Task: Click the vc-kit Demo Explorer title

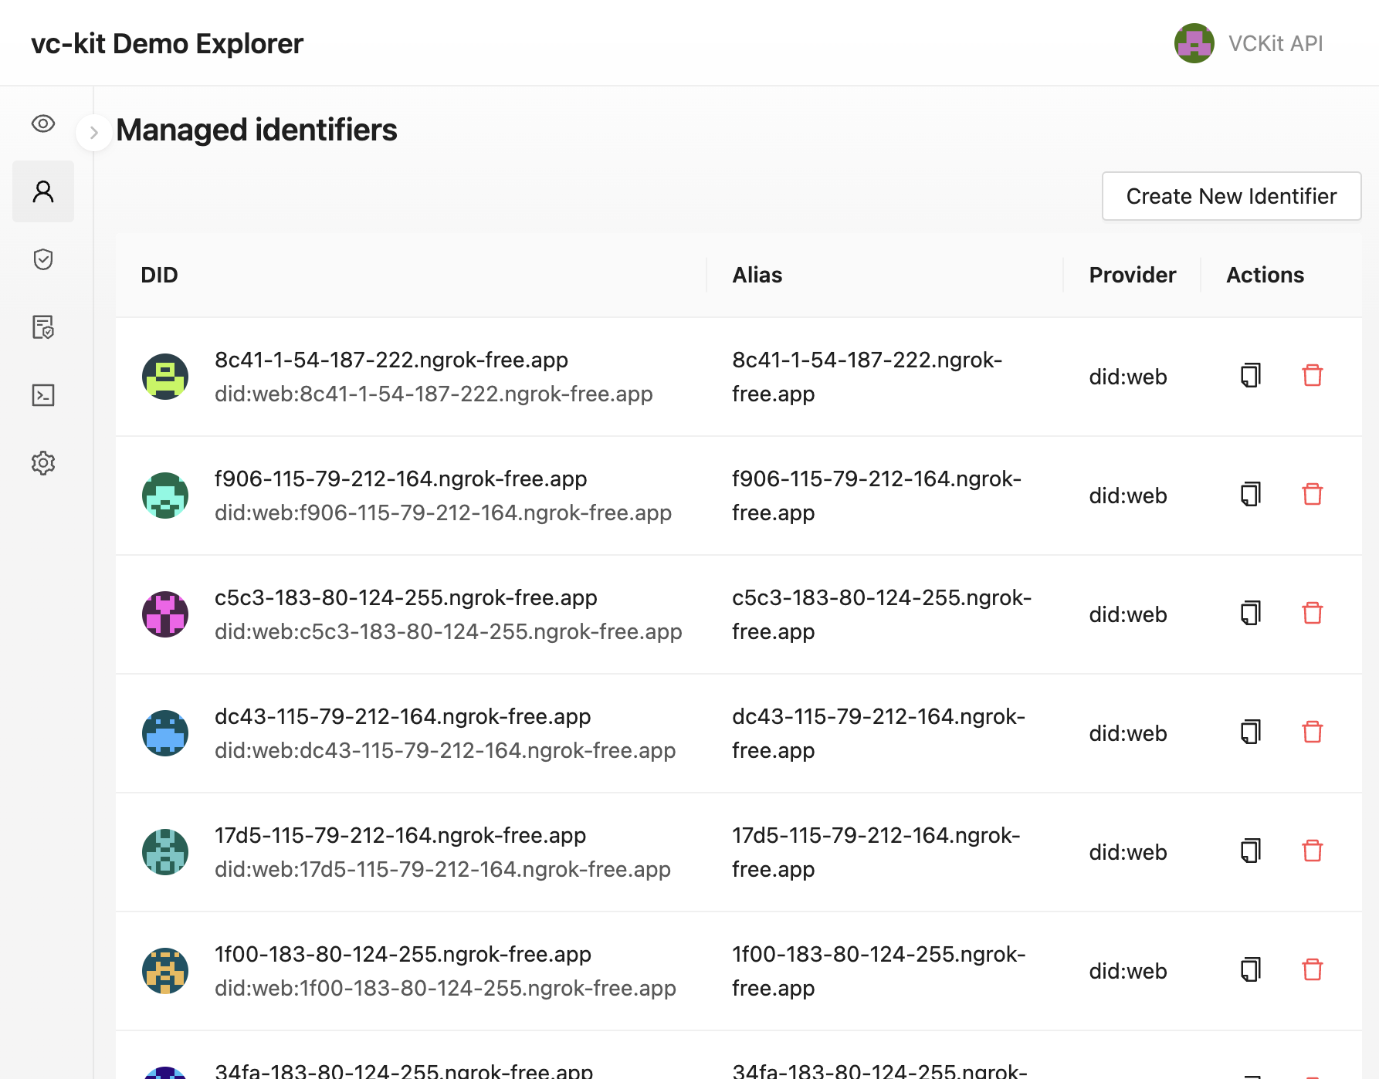Action: pos(167,44)
